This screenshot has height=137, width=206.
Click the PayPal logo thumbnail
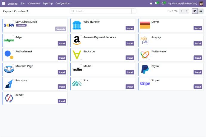(x=145, y=69)
